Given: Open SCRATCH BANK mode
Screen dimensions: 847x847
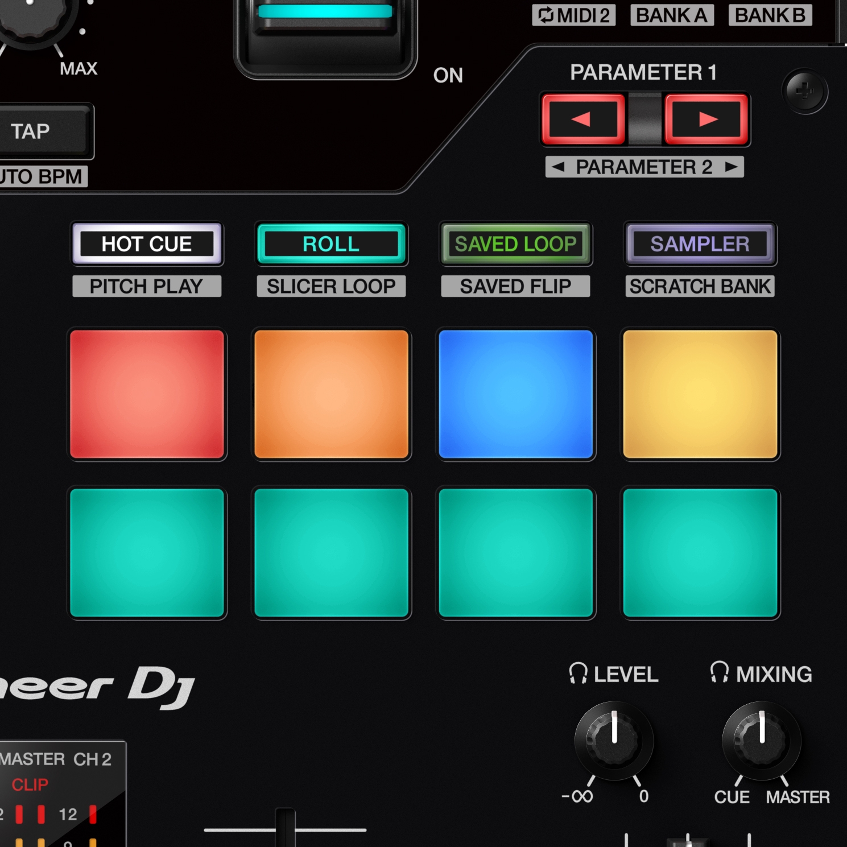Looking at the screenshot, I should coord(699,286).
